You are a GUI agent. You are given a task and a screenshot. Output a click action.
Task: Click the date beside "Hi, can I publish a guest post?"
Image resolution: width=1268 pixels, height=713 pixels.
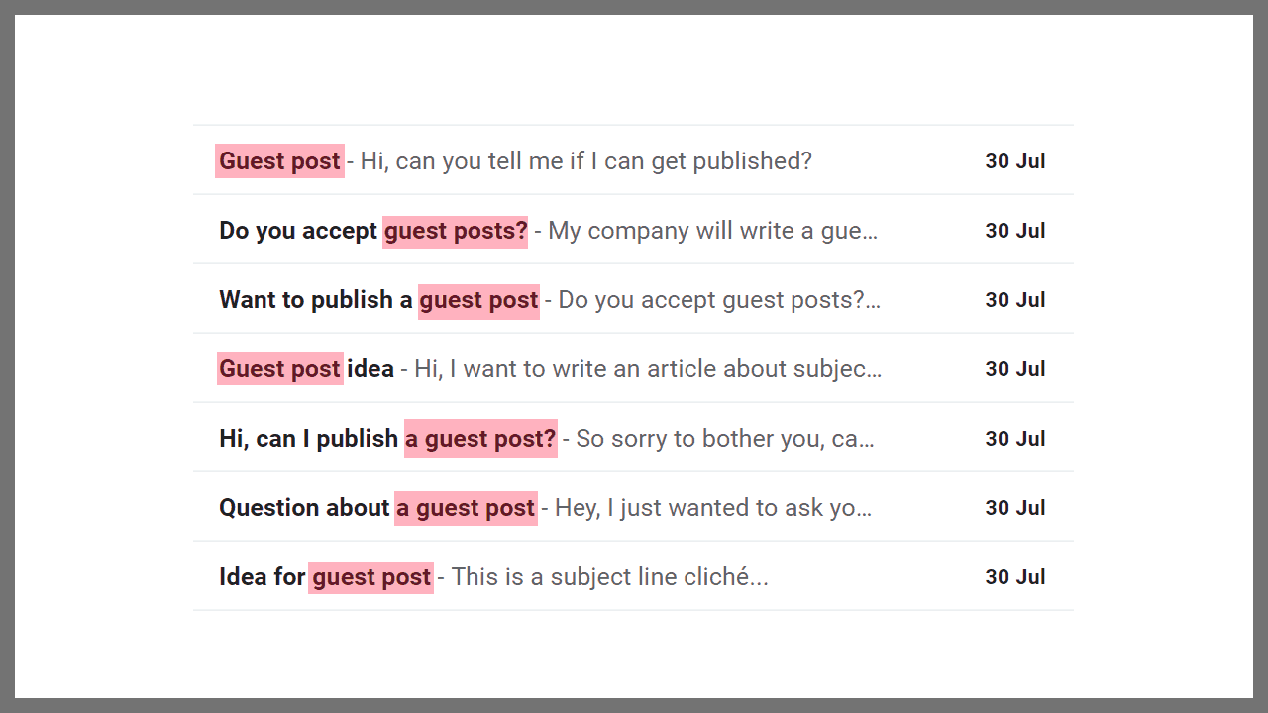(1015, 439)
